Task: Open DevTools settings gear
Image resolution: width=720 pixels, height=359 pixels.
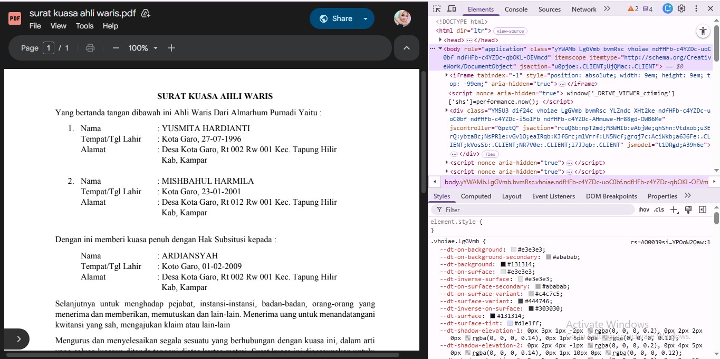Action: [681, 8]
